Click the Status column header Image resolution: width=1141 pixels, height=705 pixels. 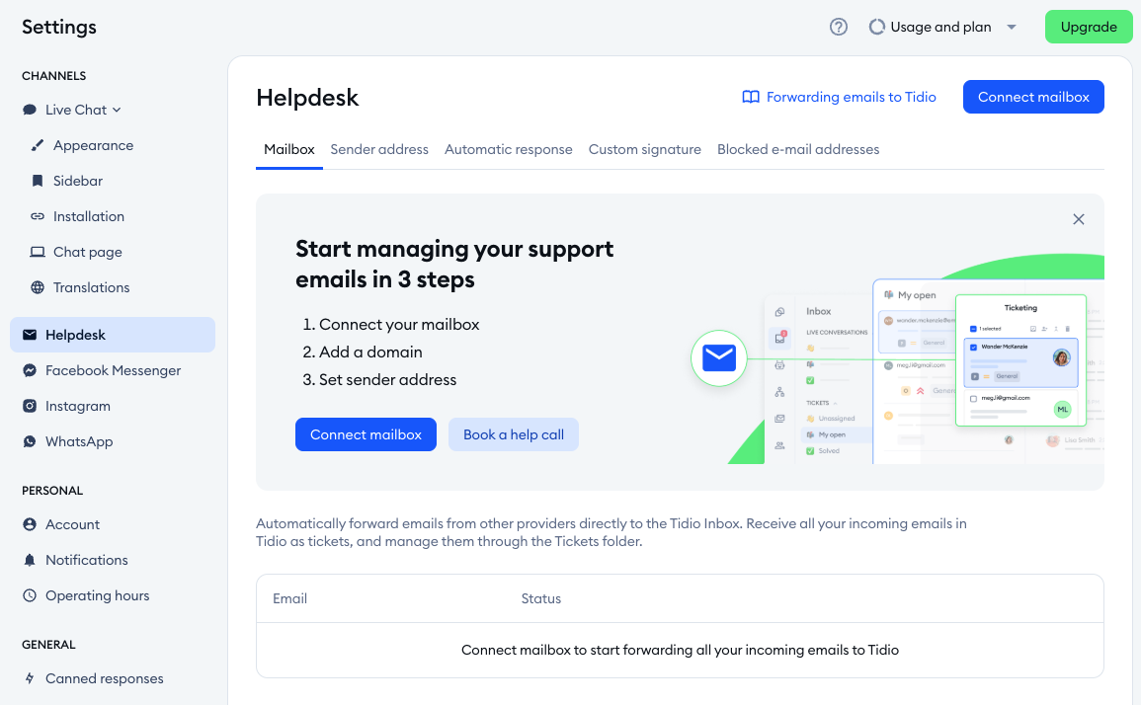[x=540, y=598]
